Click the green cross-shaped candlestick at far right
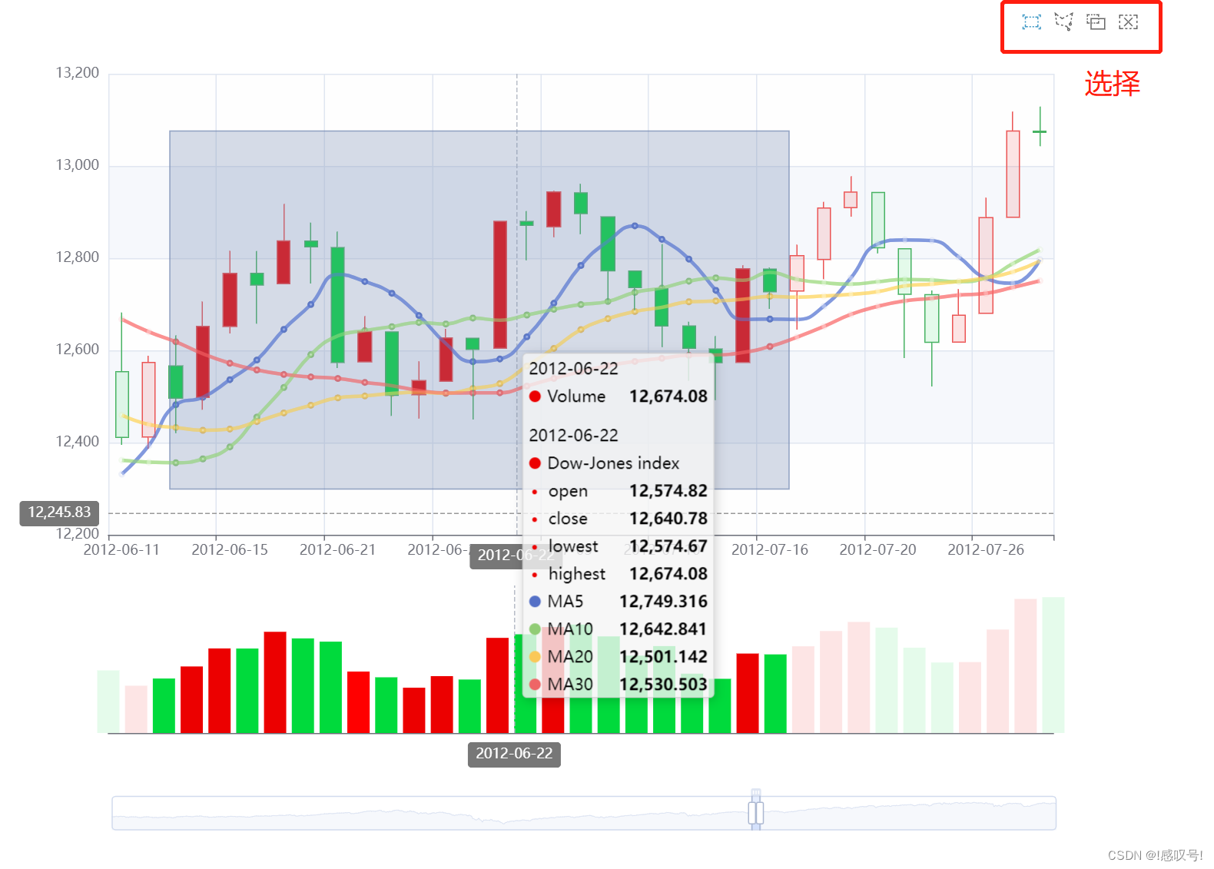 pos(1040,131)
